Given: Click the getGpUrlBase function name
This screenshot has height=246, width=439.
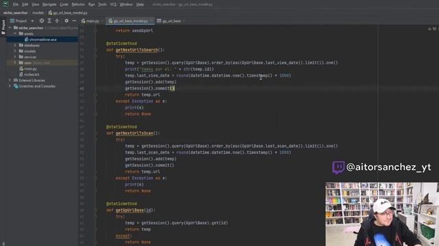Looking at the screenshot, I should [x=130, y=210].
